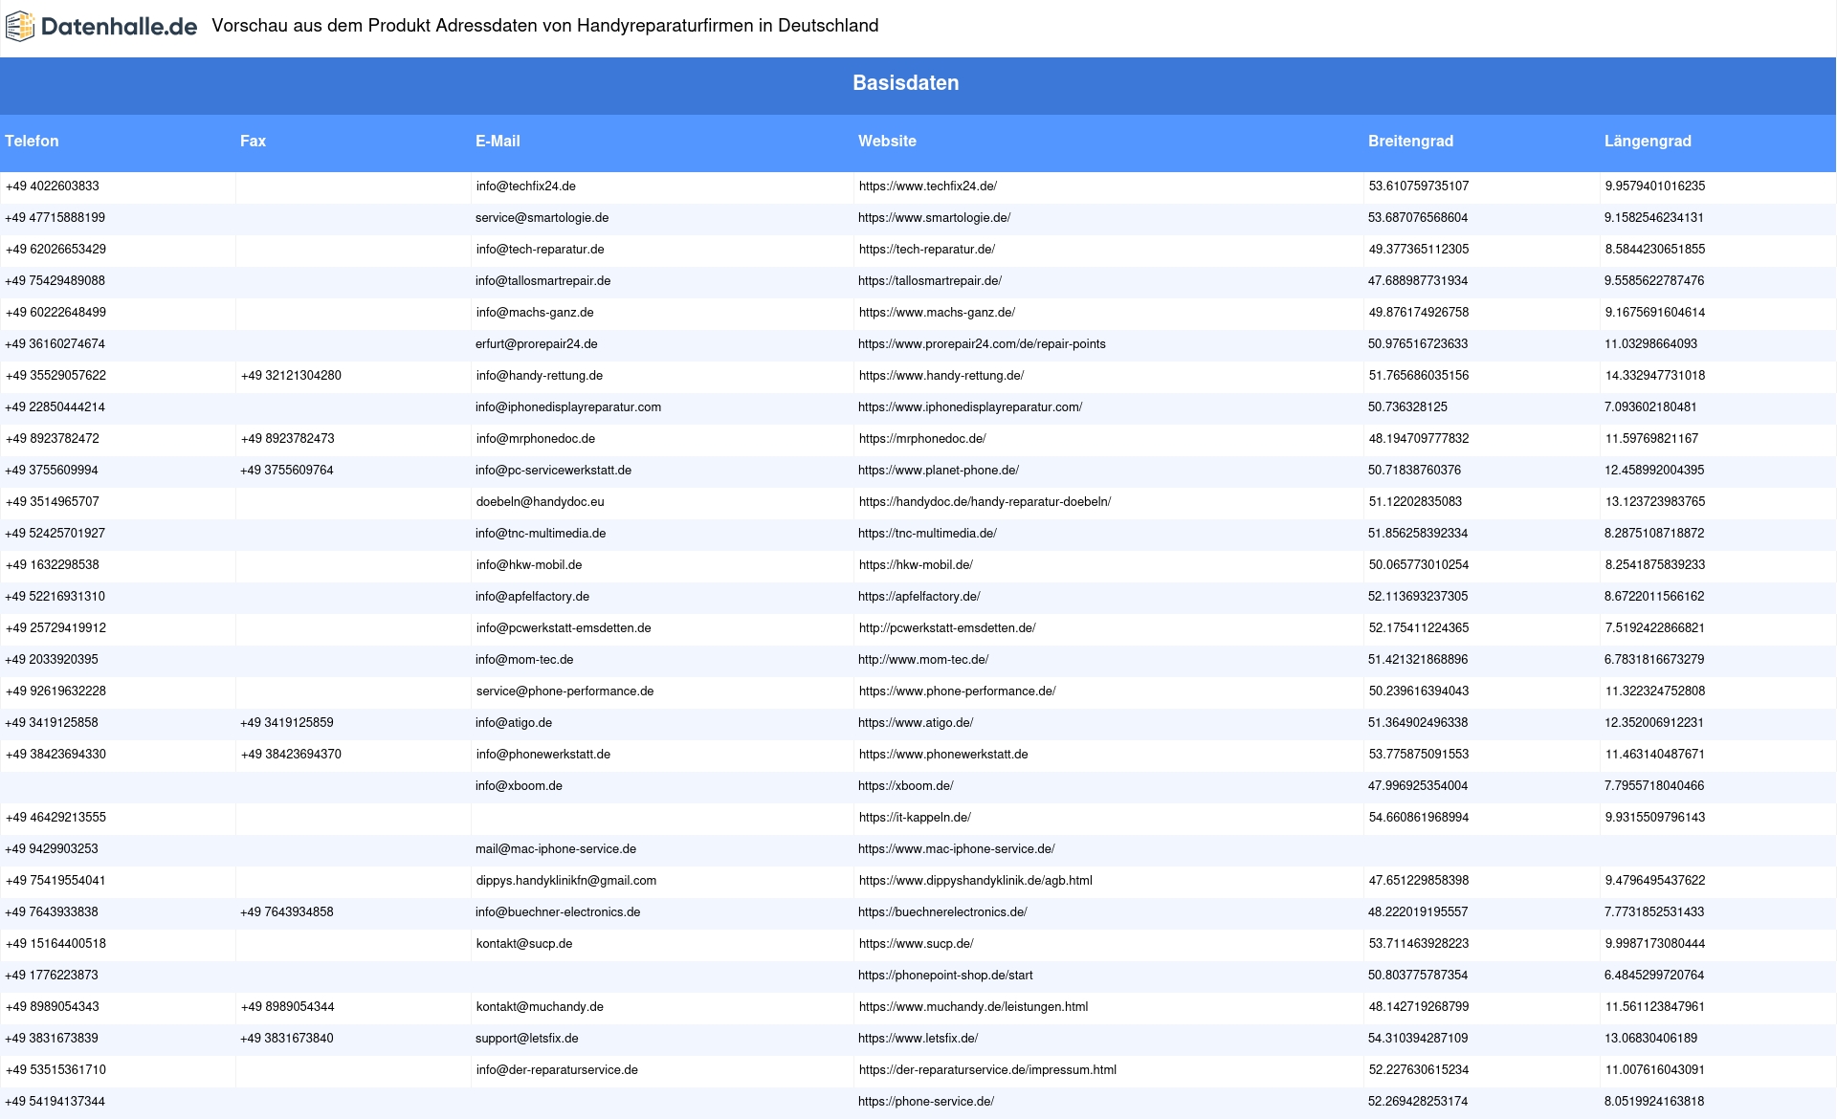Viewport: 1837px width, 1119px height.
Task: Select email service@smartologie.de
Action: click(x=542, y=218)
